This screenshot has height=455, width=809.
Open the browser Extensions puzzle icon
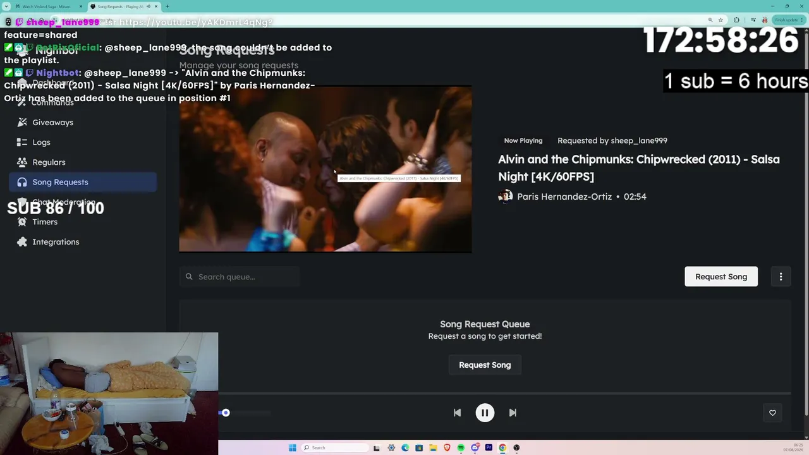(x=736, y=20)
